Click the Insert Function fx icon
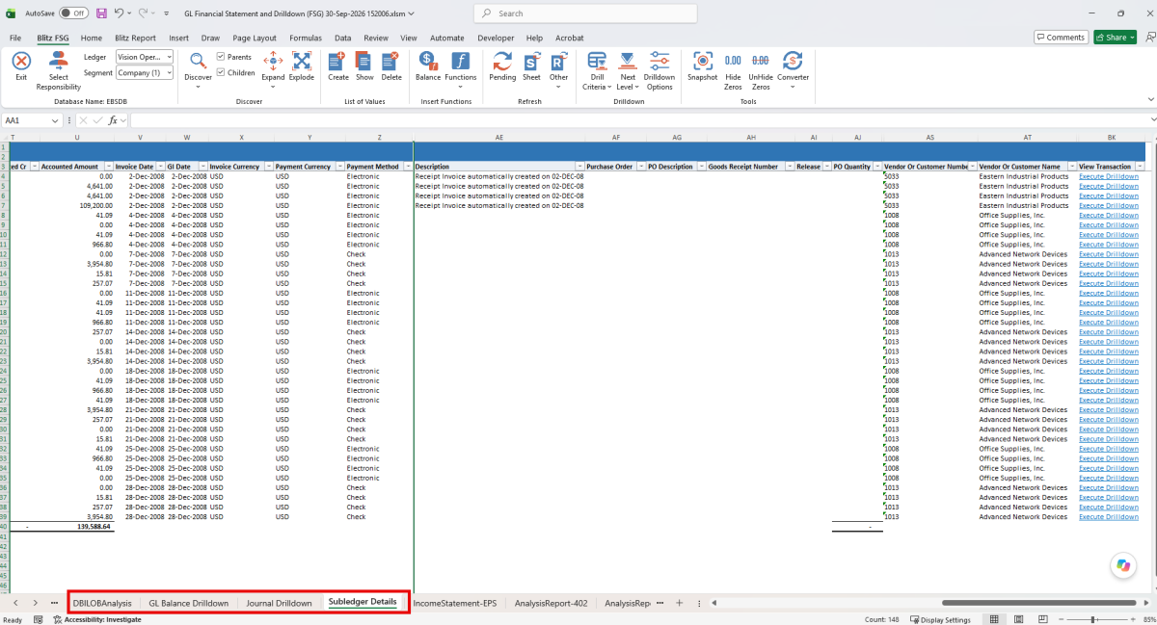This screenshot has height=625, width=1157. 113,120
